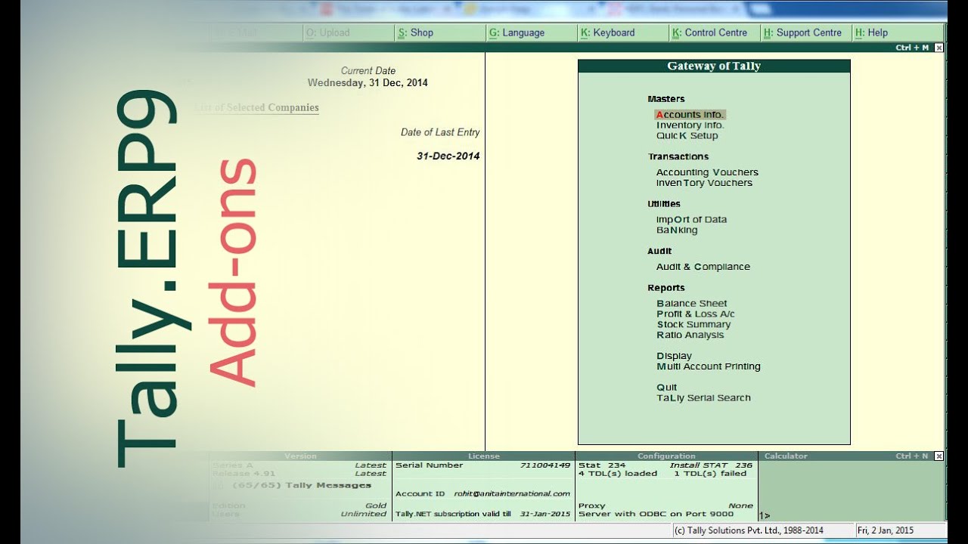Click the Tally Solutions copyright text

pyautogui.click(x=749, y=530)
